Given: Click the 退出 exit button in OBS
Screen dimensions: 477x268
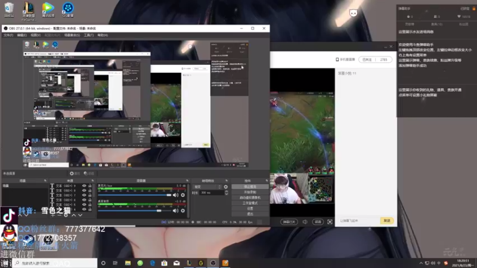Looking at the screenshot, I should point(250,214).
